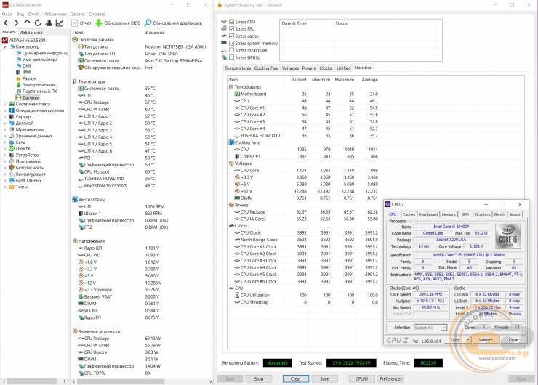Image resolution: width=538 pixels, height=385 pixels.
Task: Open the graph icon in AIDA64 toolbar
Action: pos(60,23)
